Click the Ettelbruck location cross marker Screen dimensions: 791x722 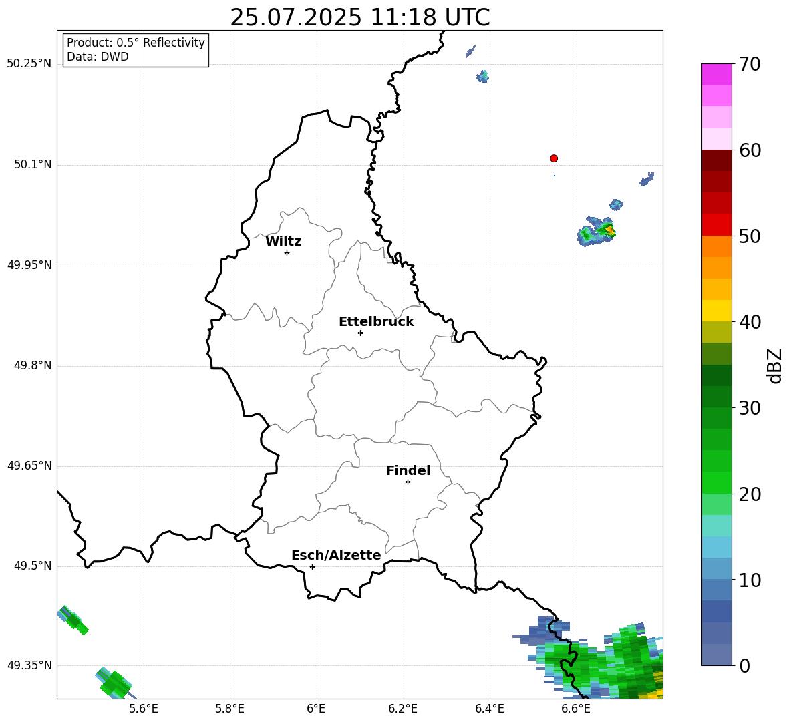360,333
